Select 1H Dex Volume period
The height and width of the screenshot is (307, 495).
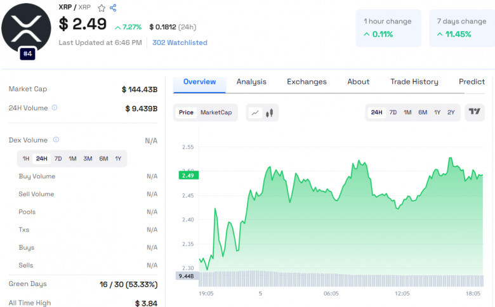pos(26,159)
